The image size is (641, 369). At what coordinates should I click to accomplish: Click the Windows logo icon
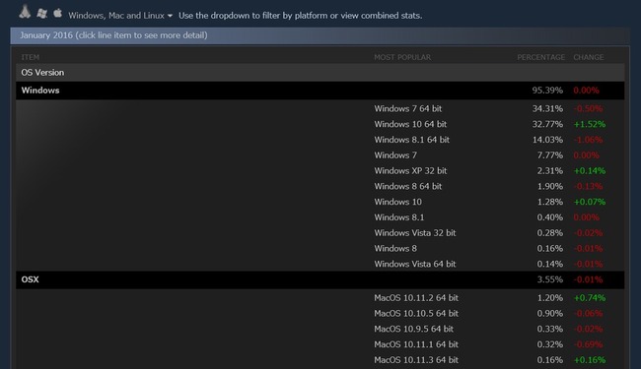[x=41, y=14]
